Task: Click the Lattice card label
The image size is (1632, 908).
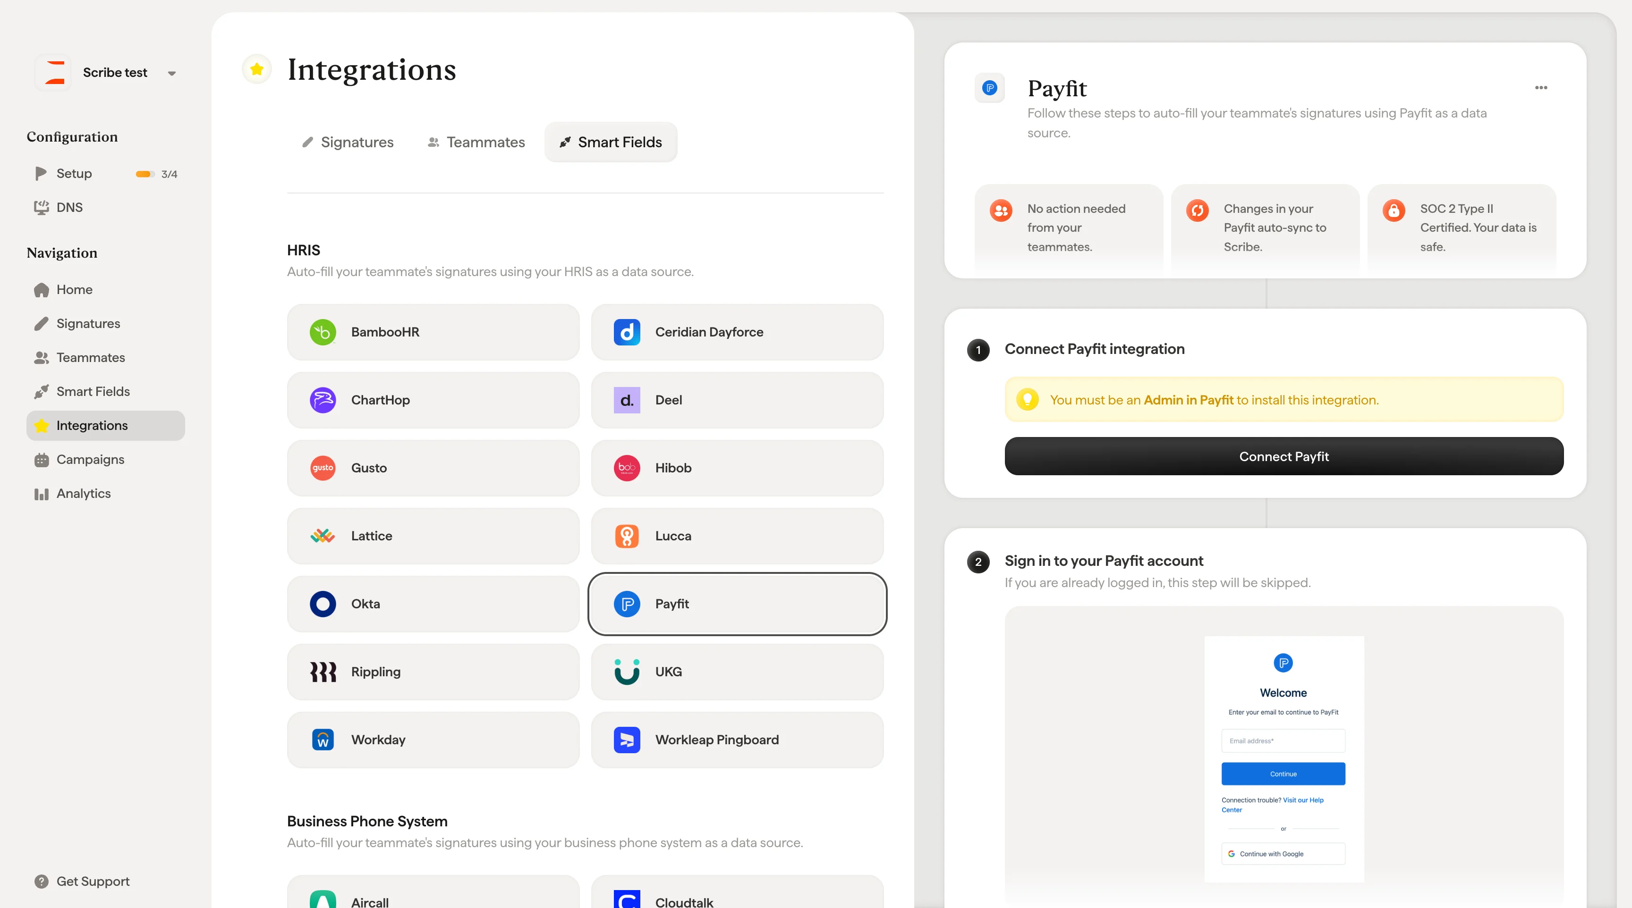Action: (371, 536)
